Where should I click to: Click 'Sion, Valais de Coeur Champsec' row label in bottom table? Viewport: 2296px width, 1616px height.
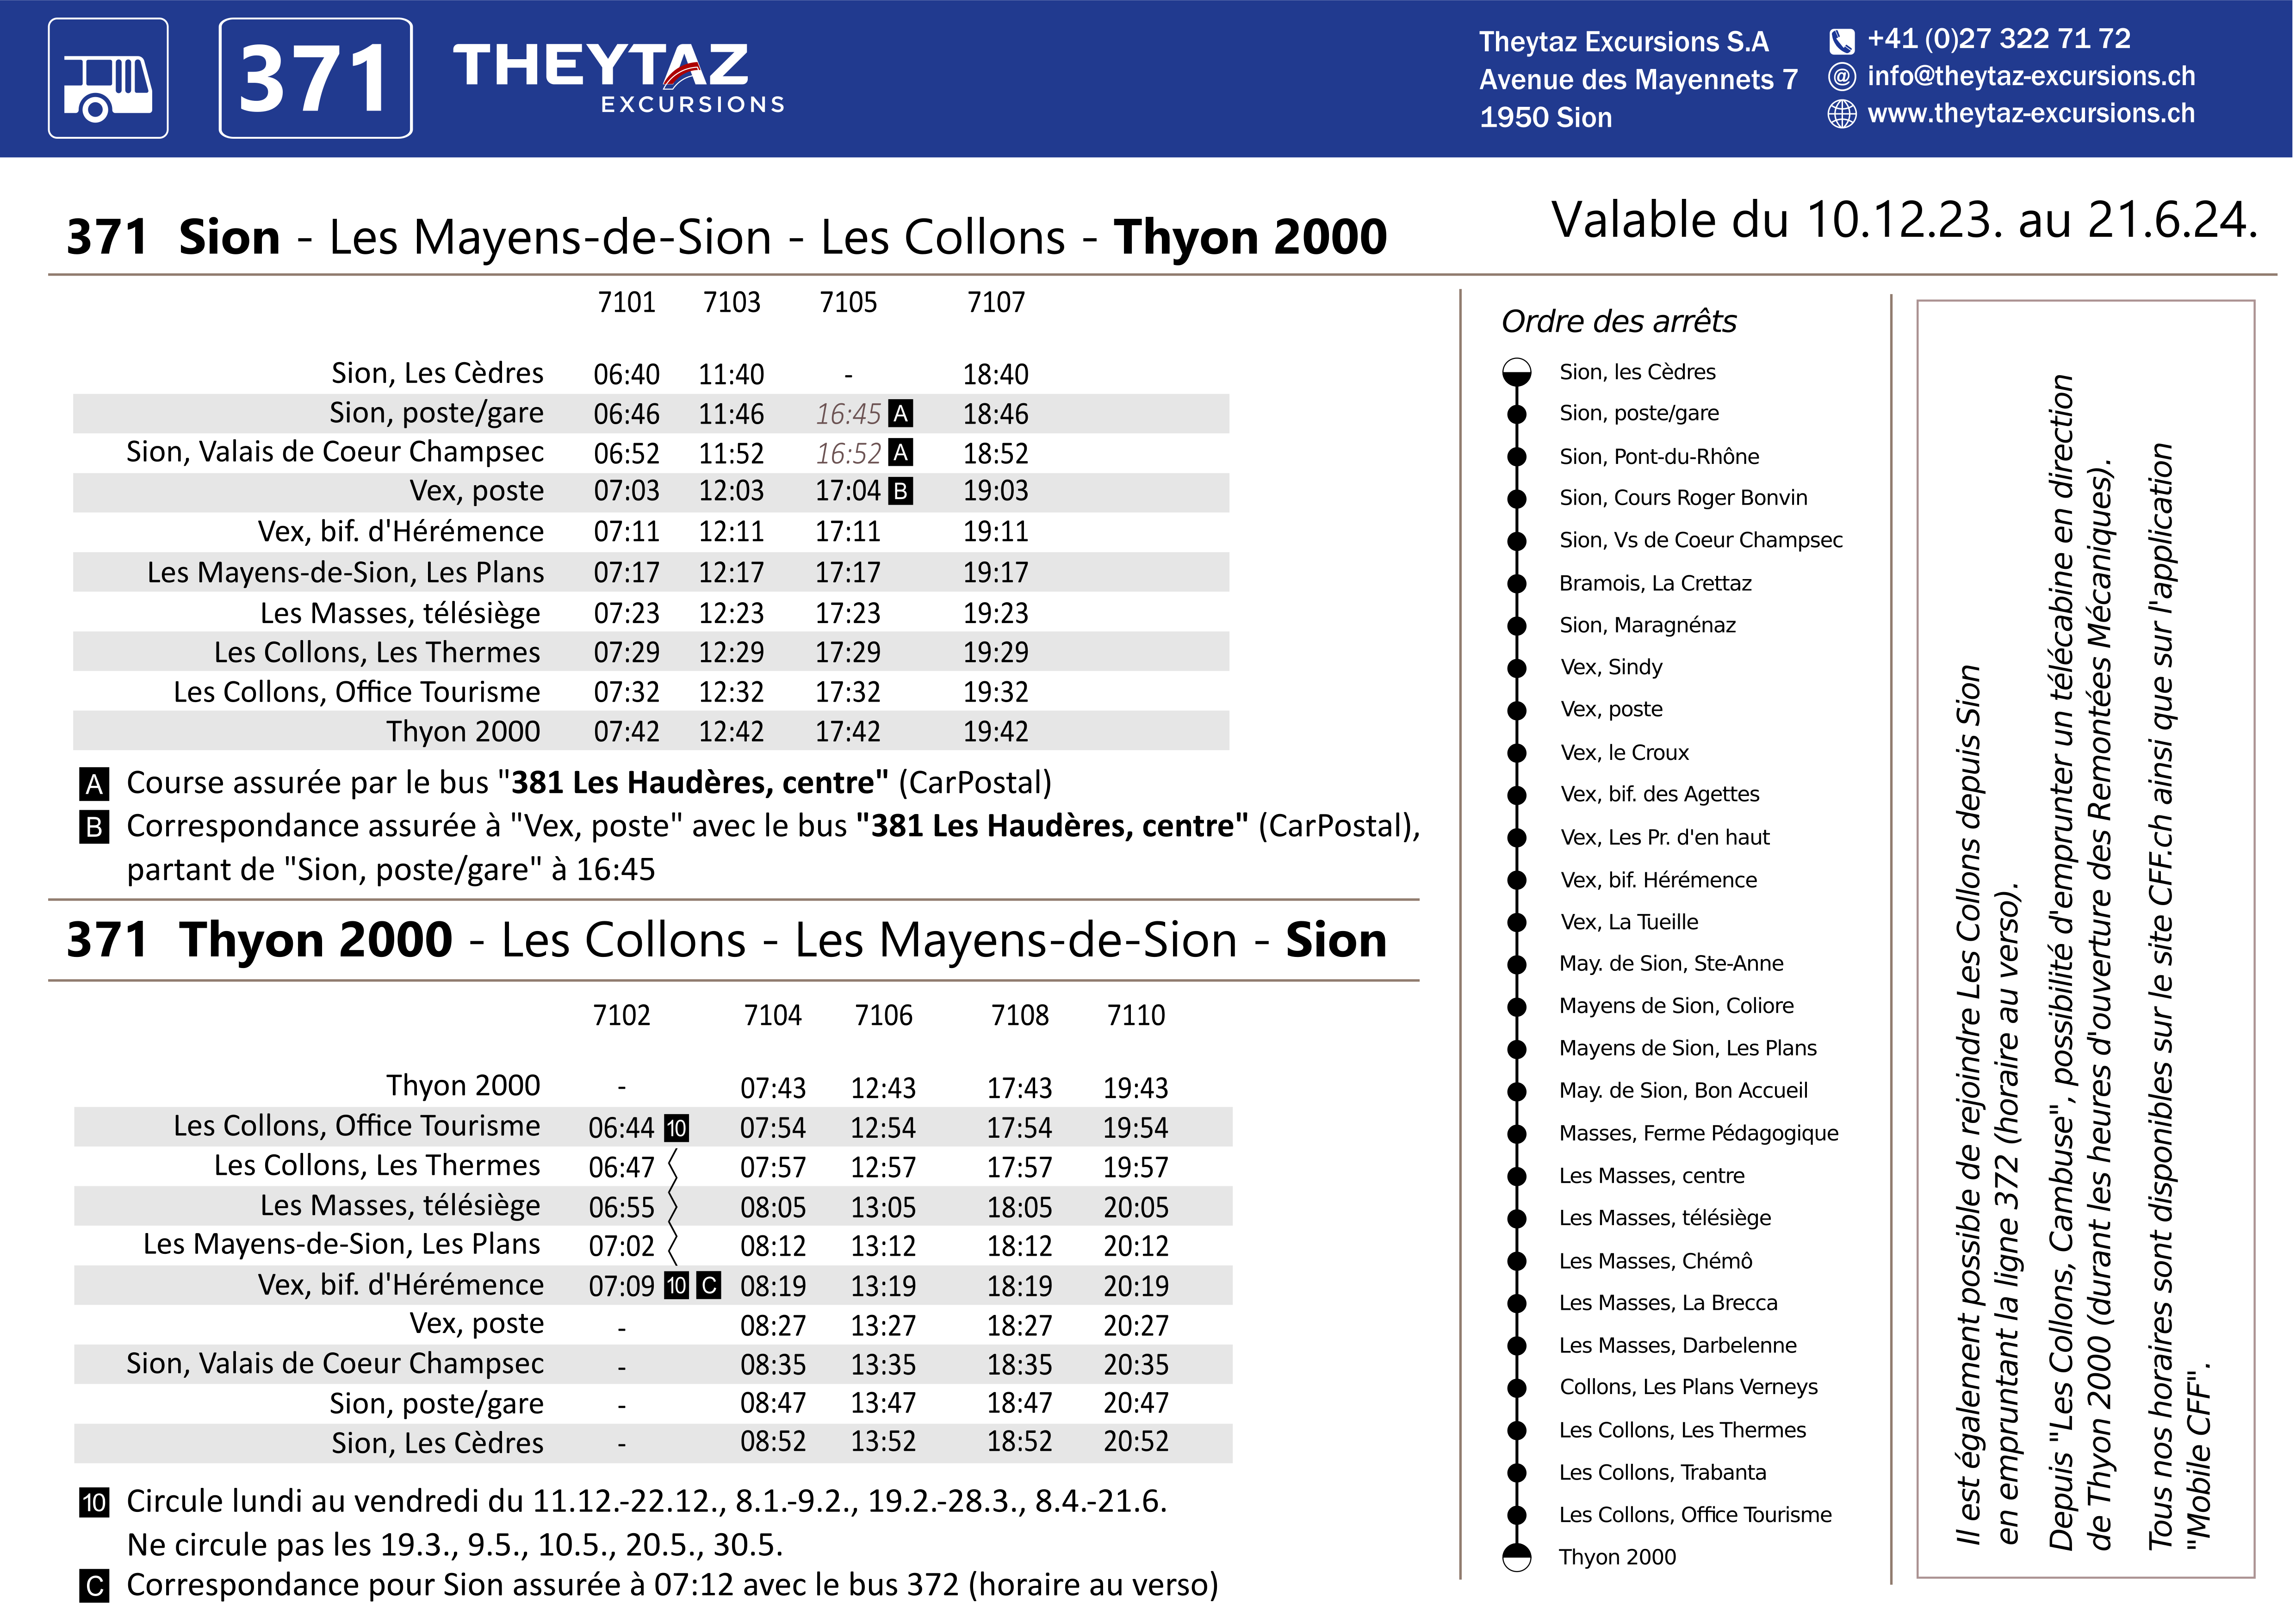pyautogui.click(x=335, y=1364)
